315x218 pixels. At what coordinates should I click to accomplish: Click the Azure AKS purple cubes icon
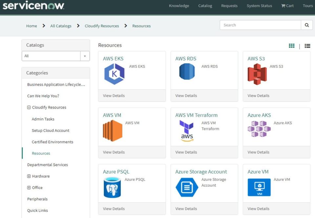[259, 129]
